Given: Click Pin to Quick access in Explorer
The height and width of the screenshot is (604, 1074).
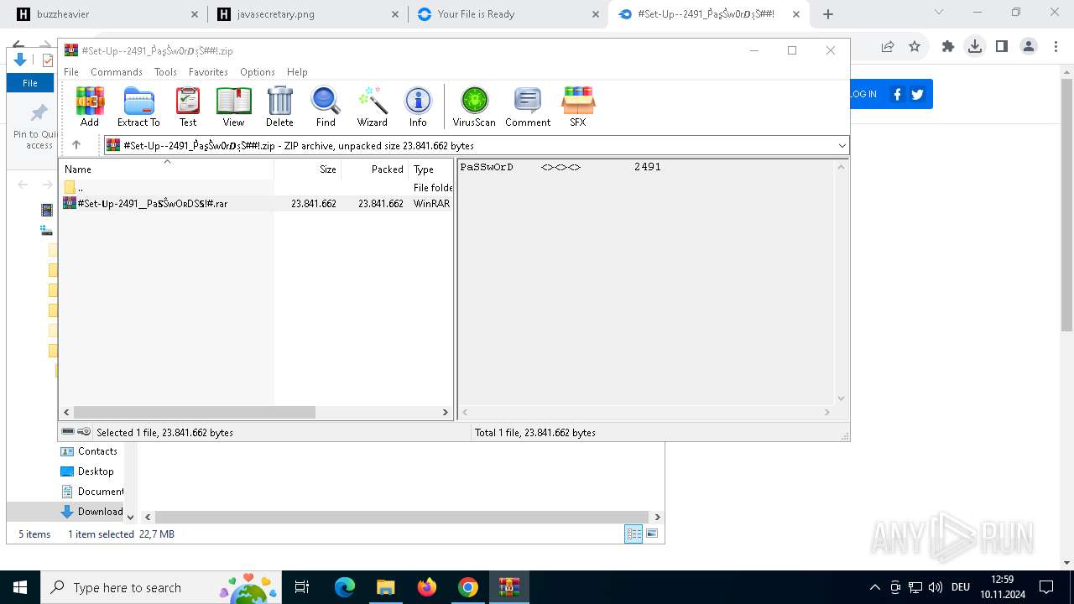Looking at the screenshot, I should pyautogui.click(x=36, y=128).
